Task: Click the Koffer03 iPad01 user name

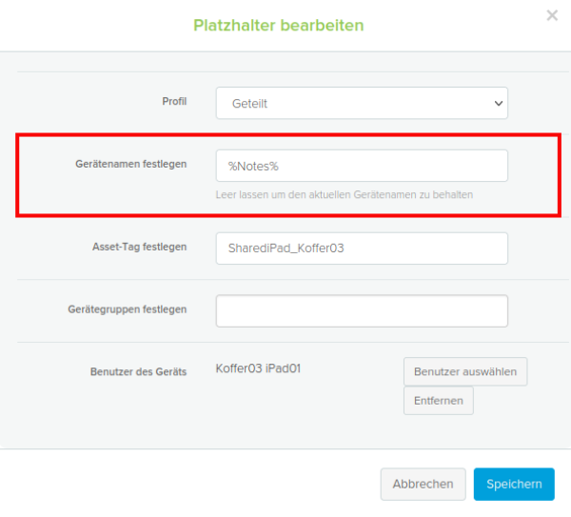Action: [x=258, y=368]
